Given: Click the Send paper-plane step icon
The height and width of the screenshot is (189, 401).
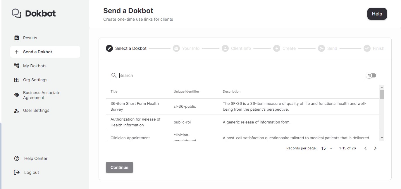Looking at the screenshot, I should pos(321,48).
